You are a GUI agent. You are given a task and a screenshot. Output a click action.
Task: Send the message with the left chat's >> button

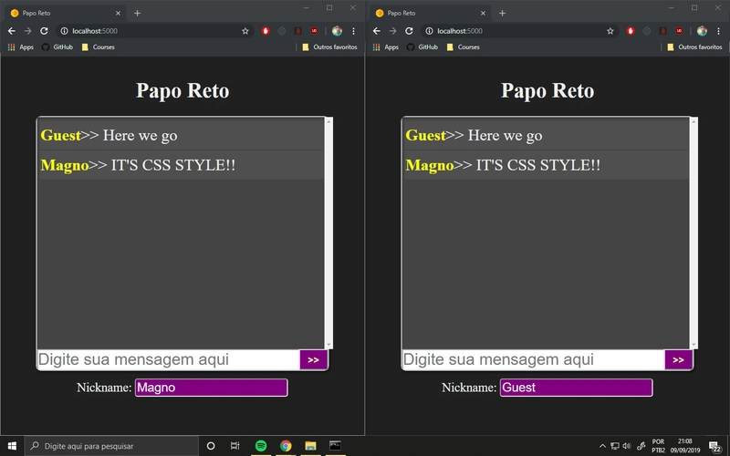click(x=313, y=360)
